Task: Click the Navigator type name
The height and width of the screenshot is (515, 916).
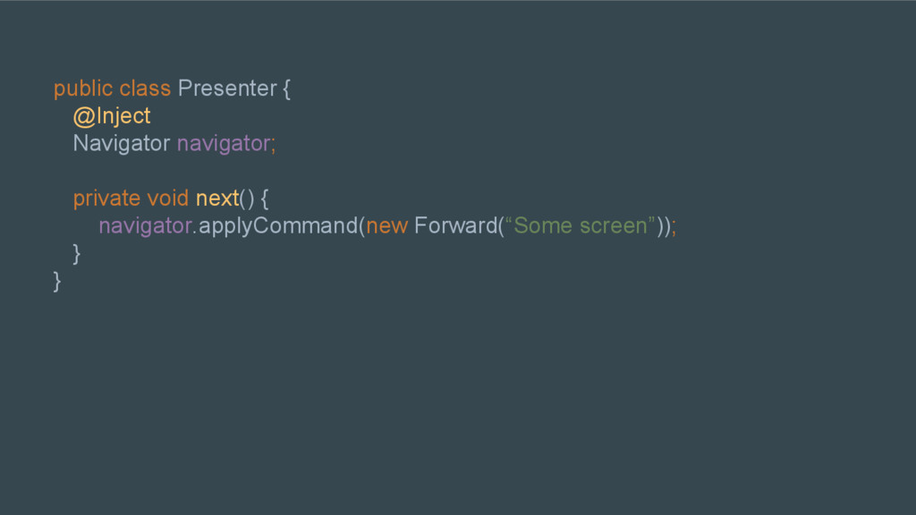Action: tap(122, 144)
